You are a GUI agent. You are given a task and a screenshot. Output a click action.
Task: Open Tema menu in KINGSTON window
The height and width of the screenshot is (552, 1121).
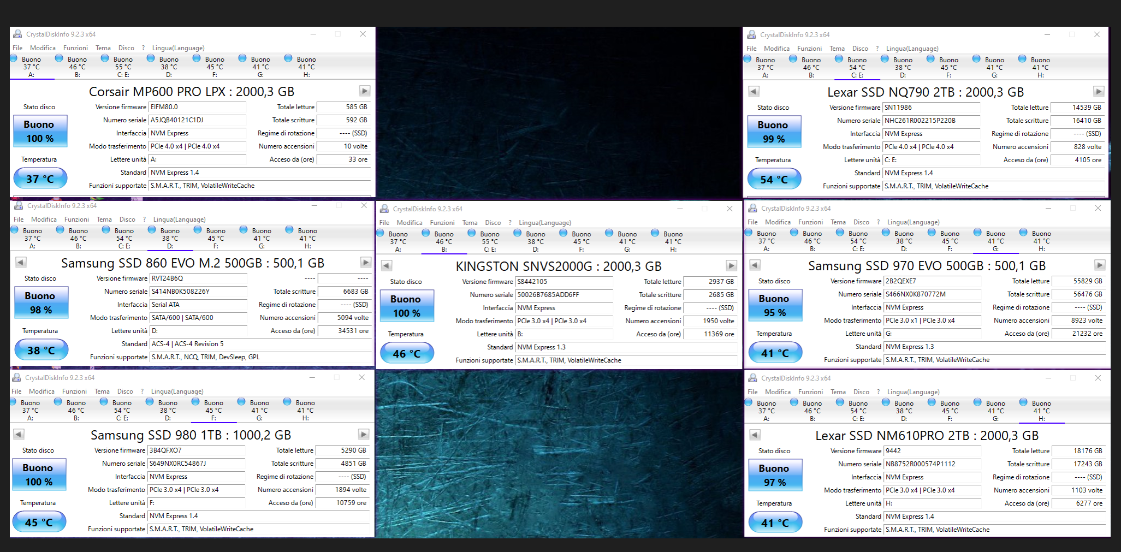point(470,223)
